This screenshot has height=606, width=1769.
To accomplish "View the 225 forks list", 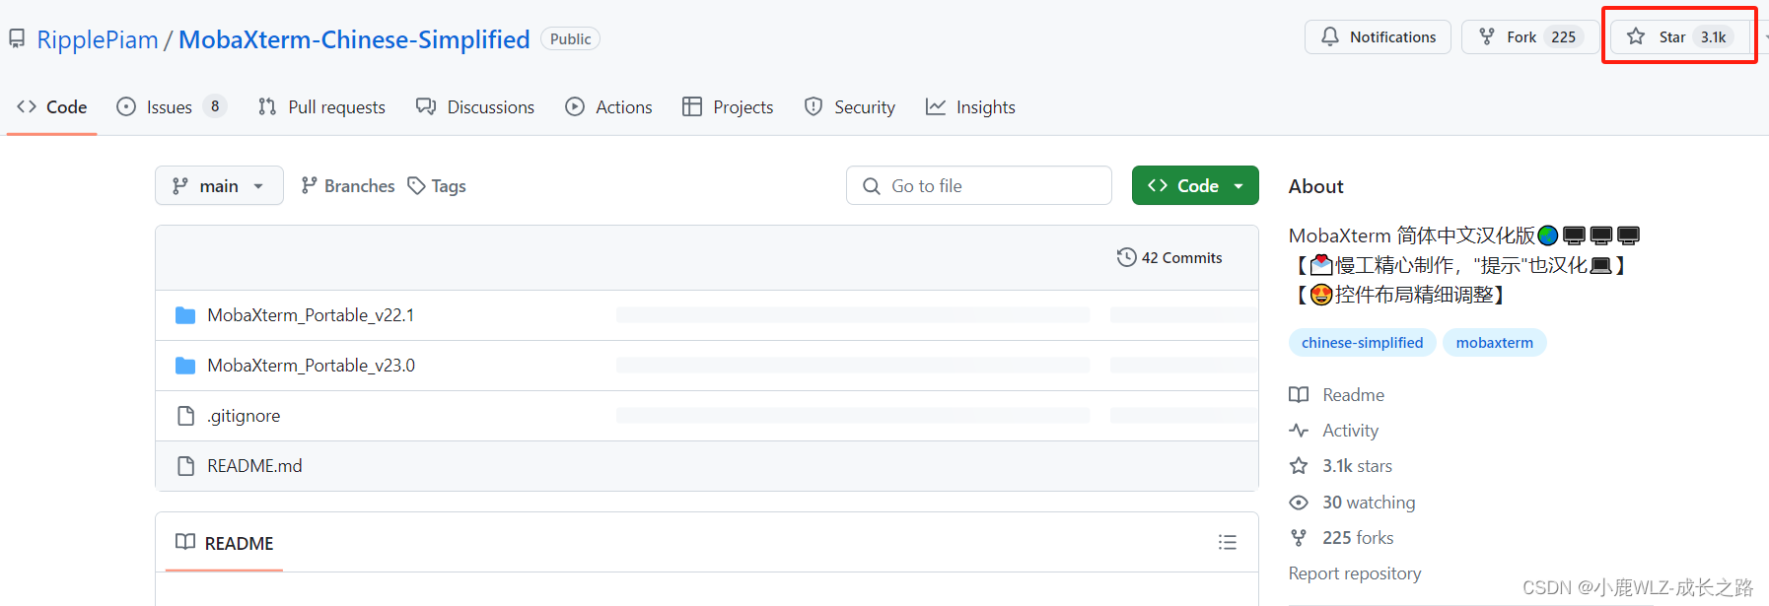I will point(1358,538).
